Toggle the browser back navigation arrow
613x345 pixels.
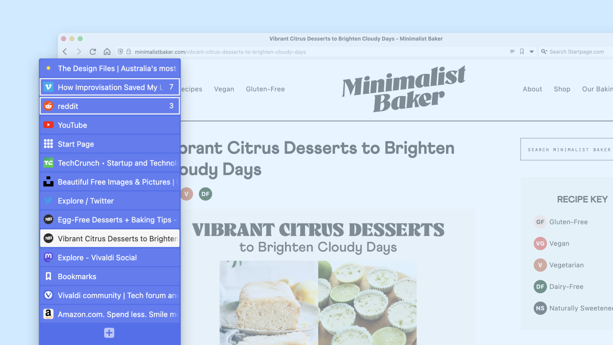coord(65,51)
